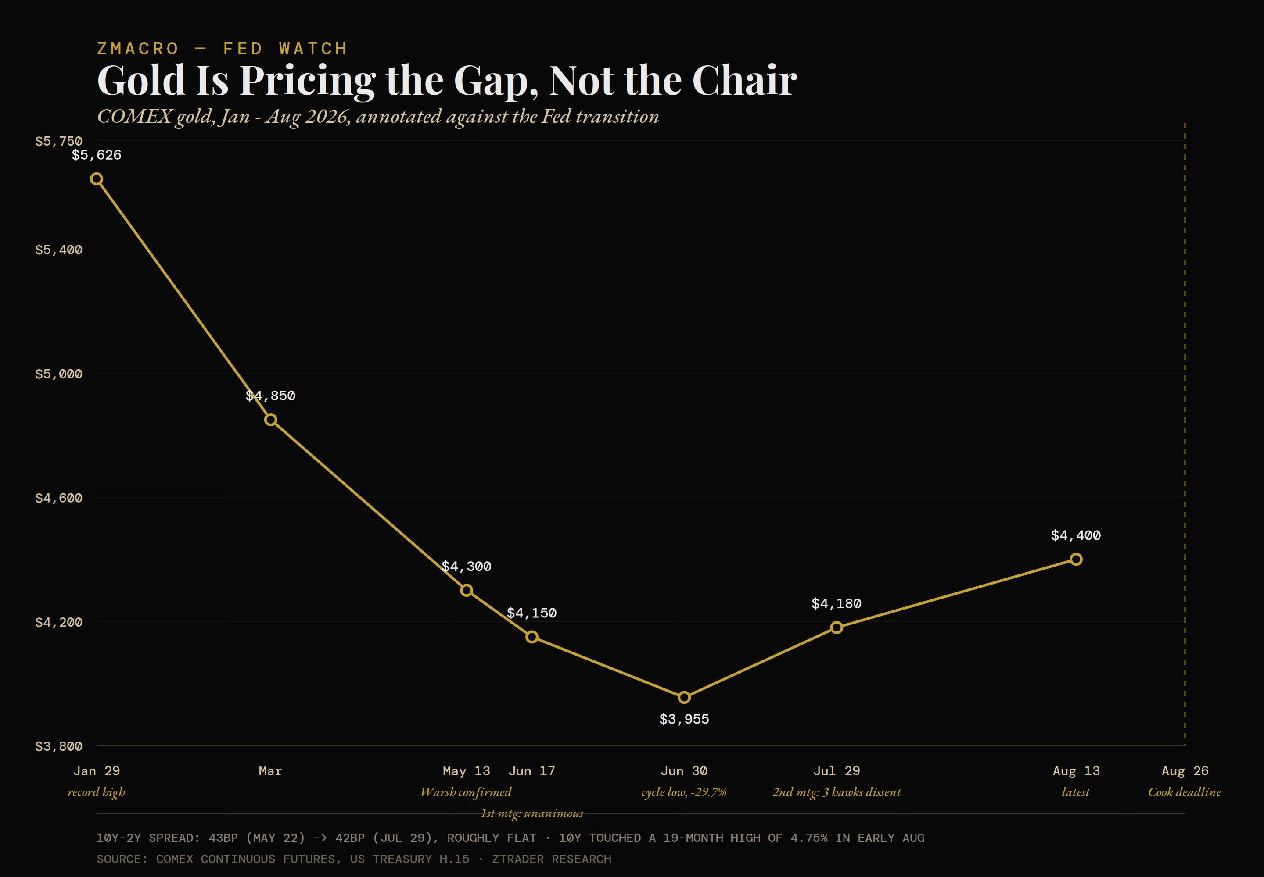Click the Cook deadline label
Screen dimensions: 1264x877
coord(1185,792)
